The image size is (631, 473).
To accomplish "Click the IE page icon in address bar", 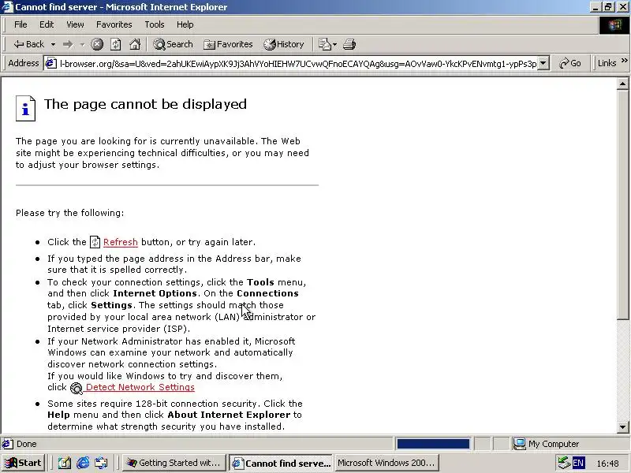I will 50,64.
